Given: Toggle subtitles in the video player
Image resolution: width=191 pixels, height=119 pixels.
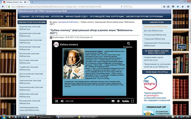Looking at the screenshot, I should [113, 101].
